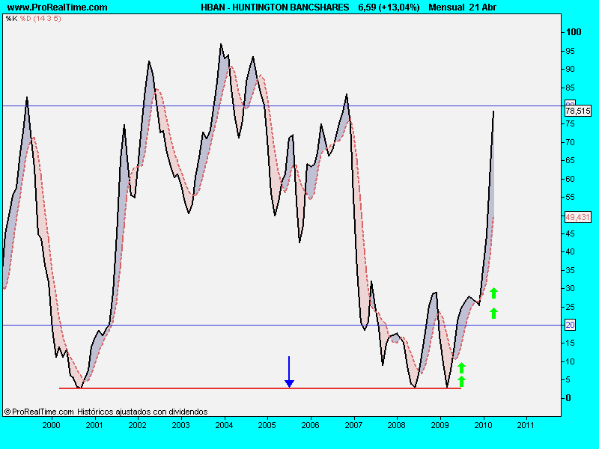Screen dimensions: 599x449
Task: Select the 15 y-axis label
Action: pos(570,343)
